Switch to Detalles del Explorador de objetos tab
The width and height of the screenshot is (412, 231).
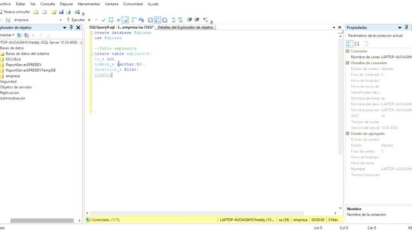(x=185, y=27)
